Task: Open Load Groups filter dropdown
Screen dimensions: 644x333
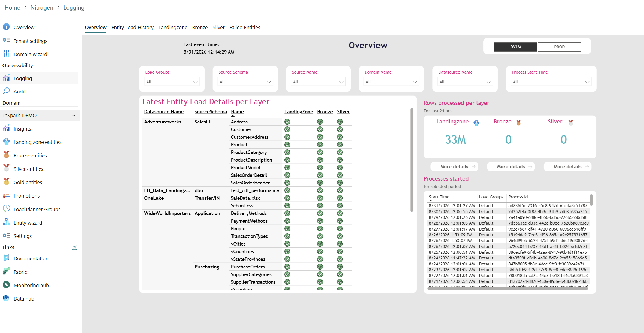Action: [x=172, y=82]
